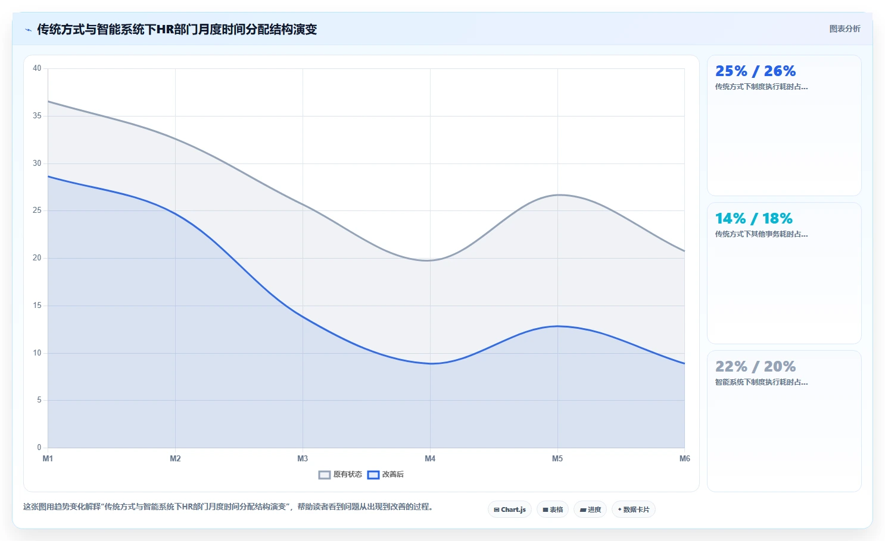Click the 5 y-axis value

tap(39, 400)
